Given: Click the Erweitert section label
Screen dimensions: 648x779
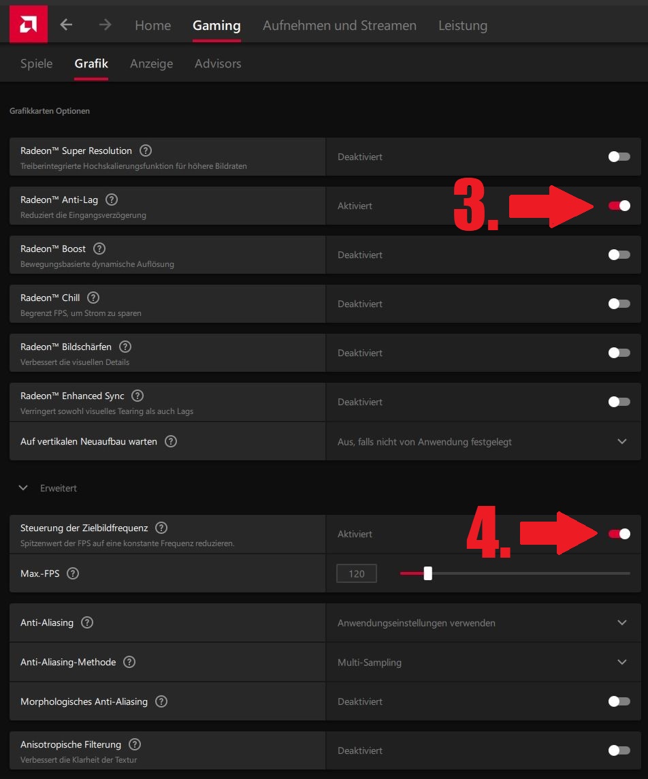Looking at the screenshot, I should [59, 488].
